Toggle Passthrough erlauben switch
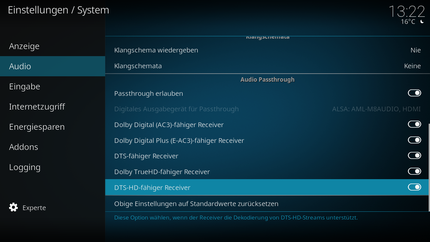Screen dimensions: 430x242 415,93
